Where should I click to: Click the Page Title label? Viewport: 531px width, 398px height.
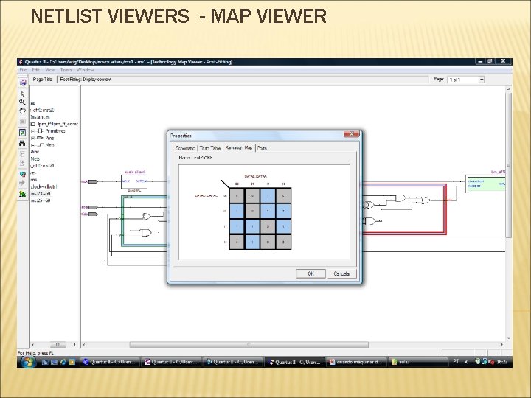click(x=43, y=79)
